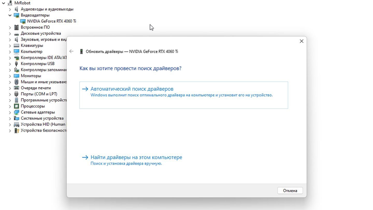The width and height of the screenshot is (373, 210).
Task: Click the MrRobot computer icon
Action: (10, 3)
